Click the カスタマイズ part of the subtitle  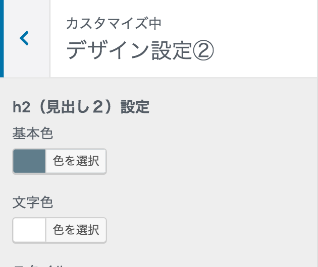[107, 23]
